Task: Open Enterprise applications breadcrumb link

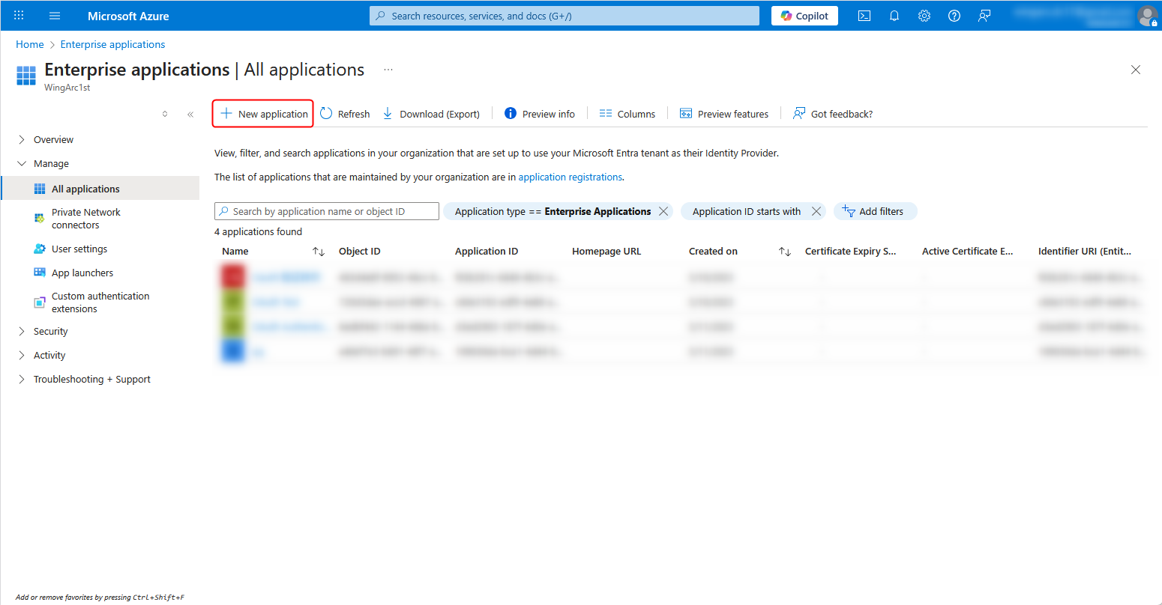Action: [112, 44]
